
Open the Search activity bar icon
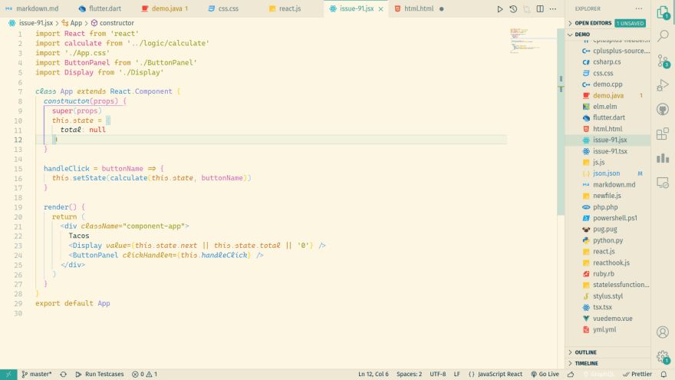pos(663,36)
